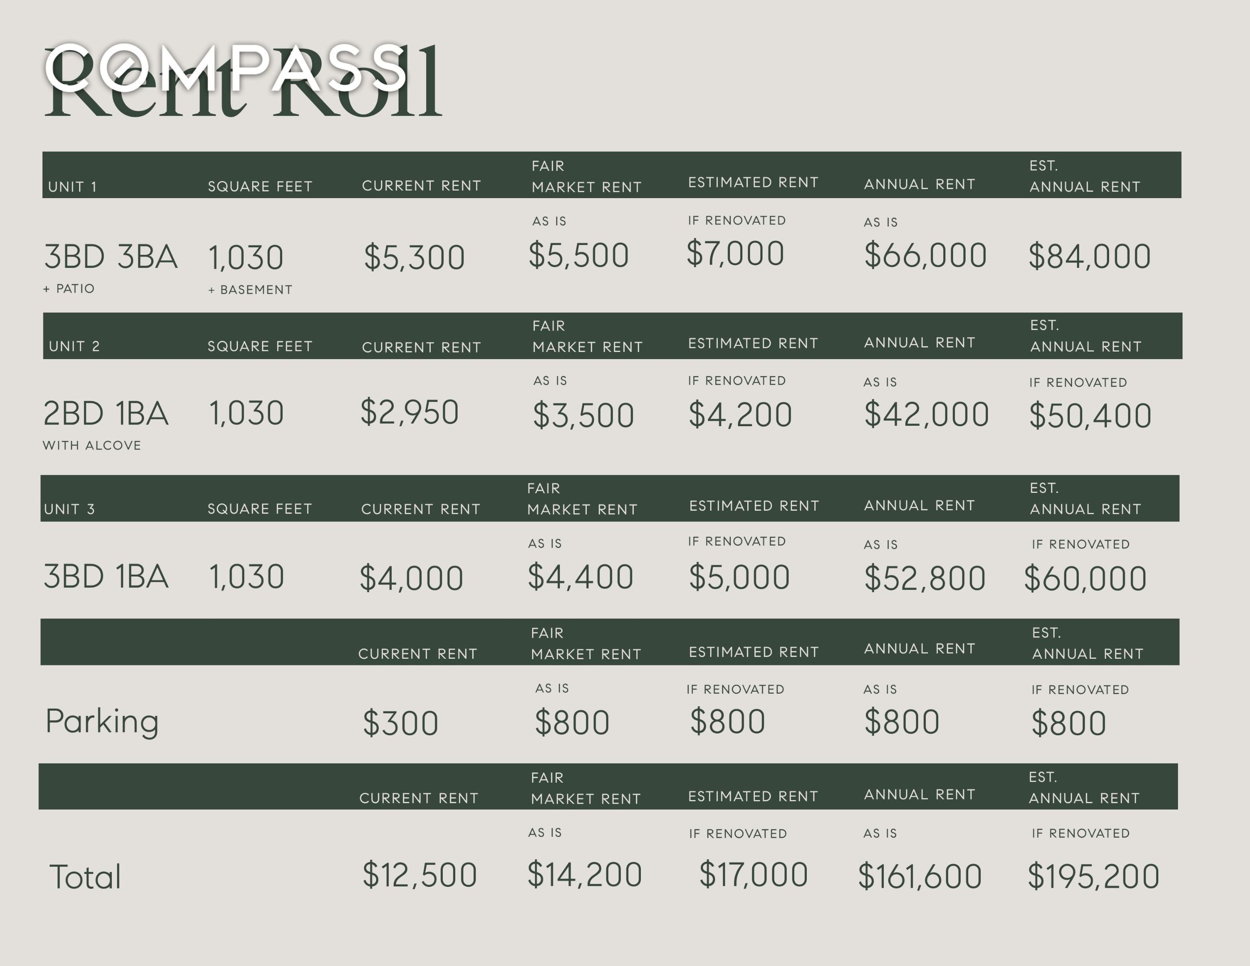The width and height of the screenshot is (1250, 966).
Task: Select the Unit 1 header label
Action: pos(73,186)
